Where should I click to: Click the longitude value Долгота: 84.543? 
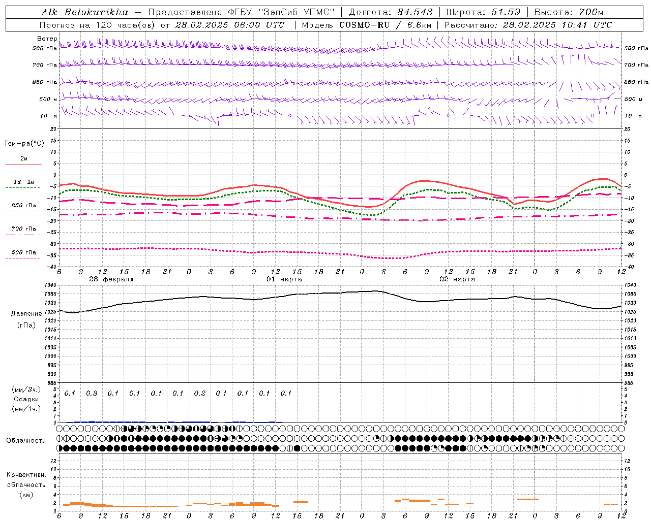[391, 12]
